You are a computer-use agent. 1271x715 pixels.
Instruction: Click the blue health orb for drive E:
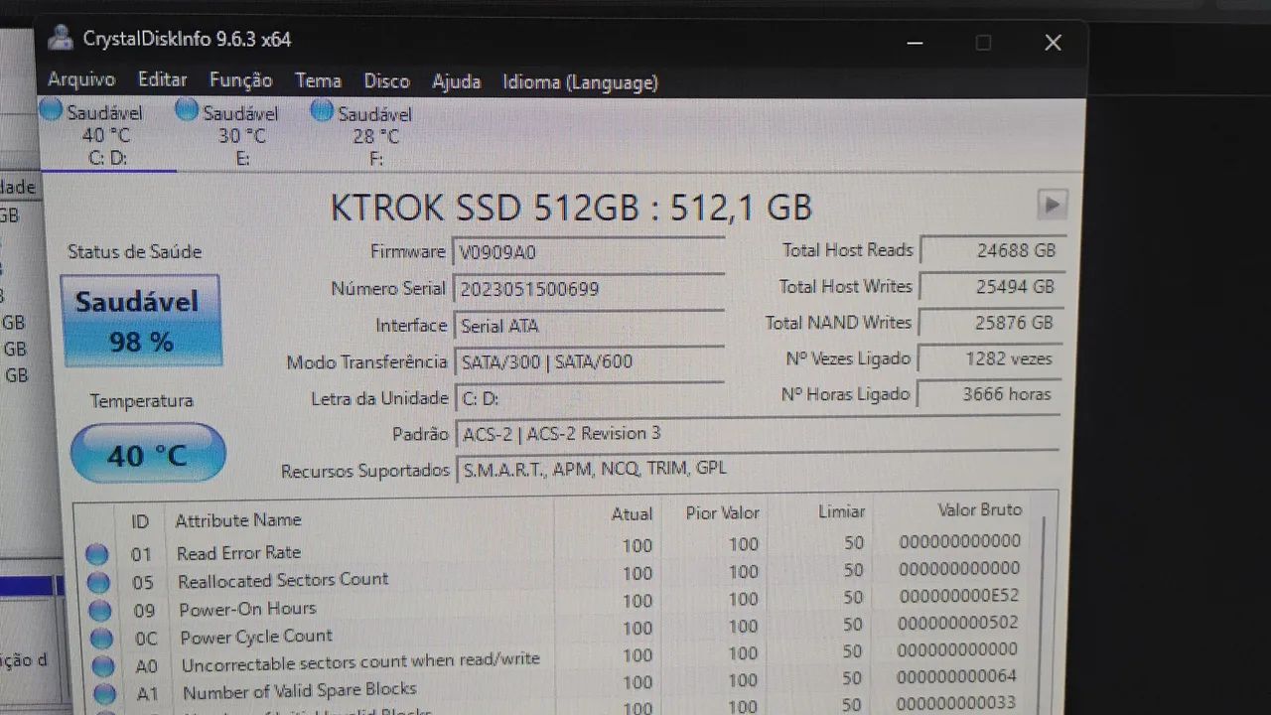click(187, 110)
